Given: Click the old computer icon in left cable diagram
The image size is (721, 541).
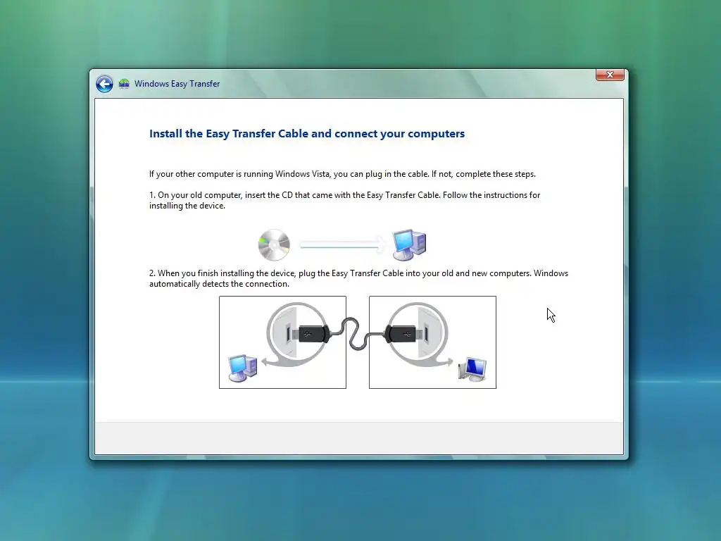Looking at the screenshot, I should tap(243, 368).
